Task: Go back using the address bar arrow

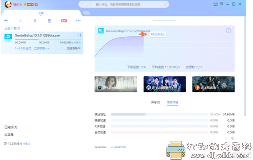Action: (83, 4)
